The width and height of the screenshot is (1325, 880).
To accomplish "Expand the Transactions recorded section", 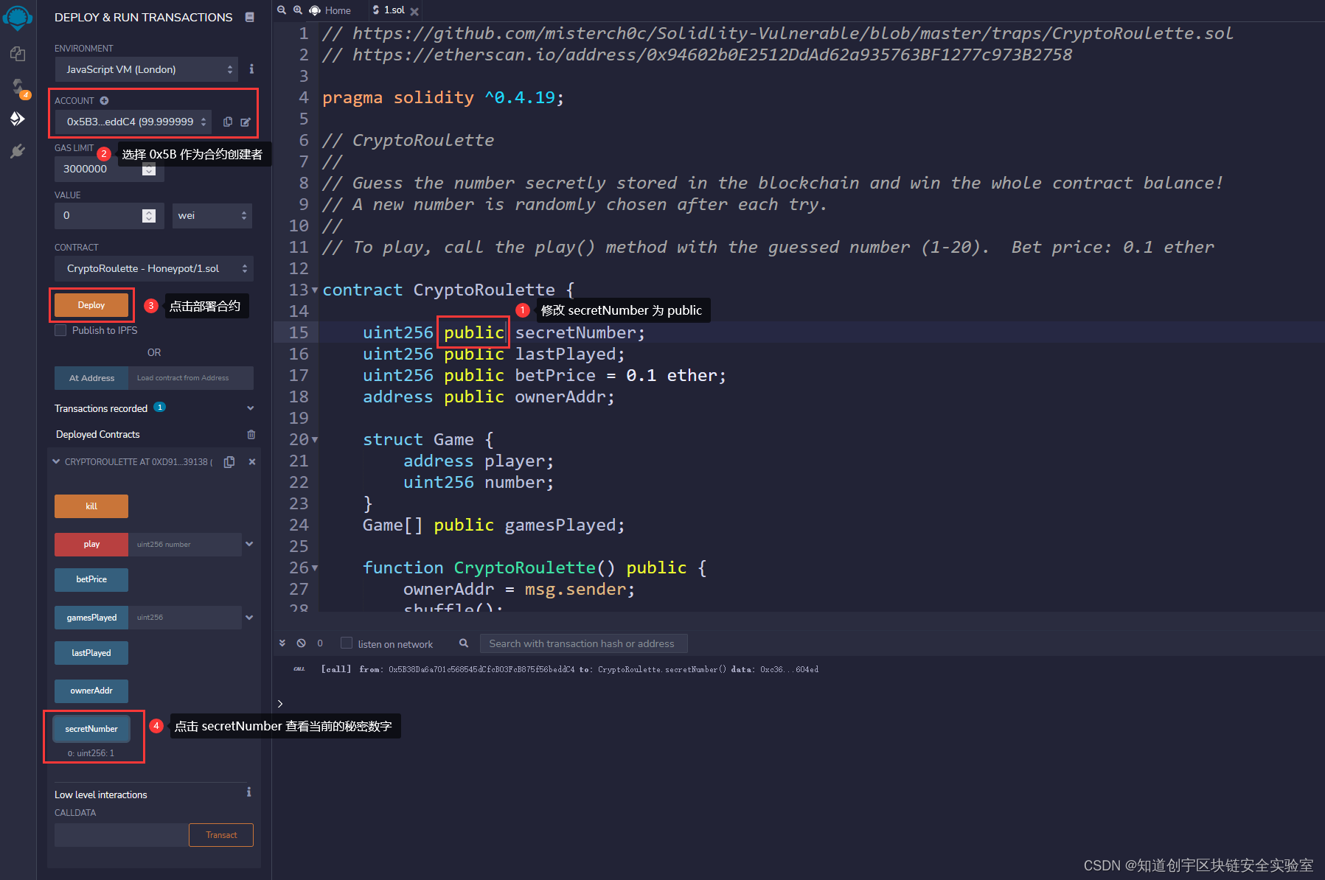I will [251, 408].
